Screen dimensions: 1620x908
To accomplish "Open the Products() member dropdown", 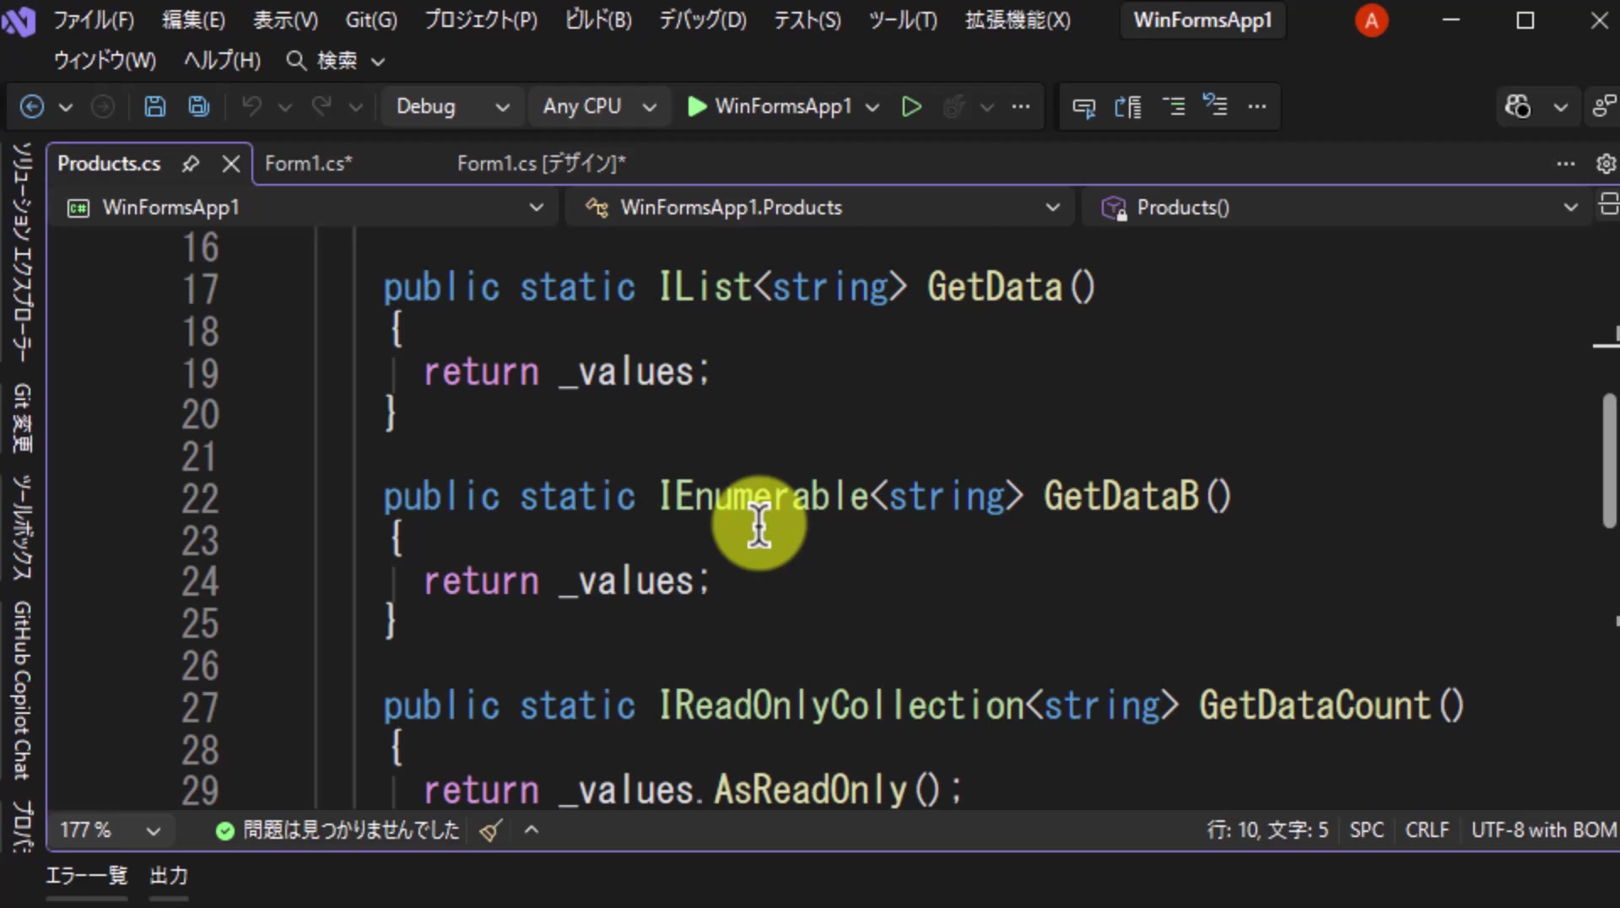I will (x=1338, y=208).
